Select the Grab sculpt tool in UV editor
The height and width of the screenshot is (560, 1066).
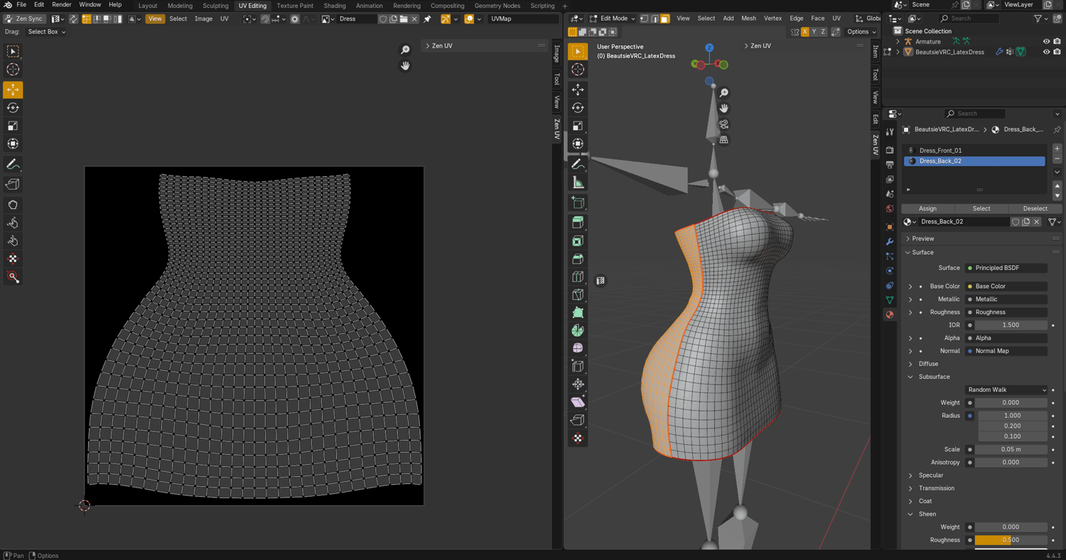(13, 205)
